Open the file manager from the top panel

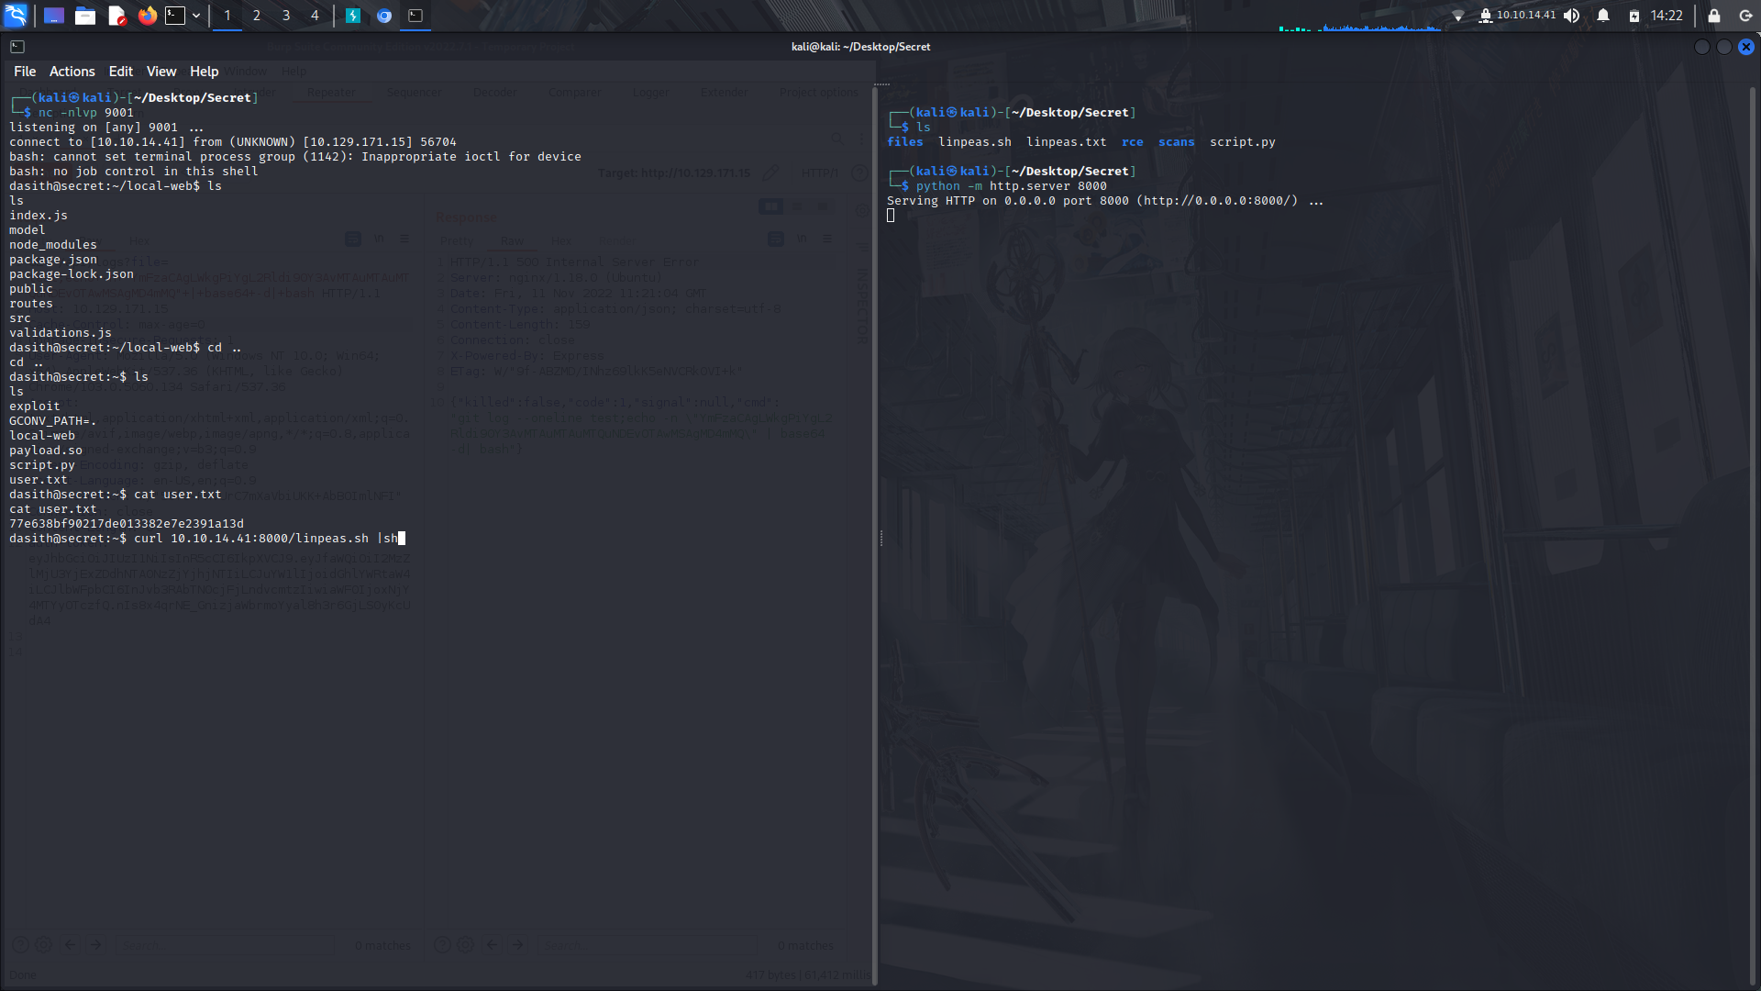(85, 16)
